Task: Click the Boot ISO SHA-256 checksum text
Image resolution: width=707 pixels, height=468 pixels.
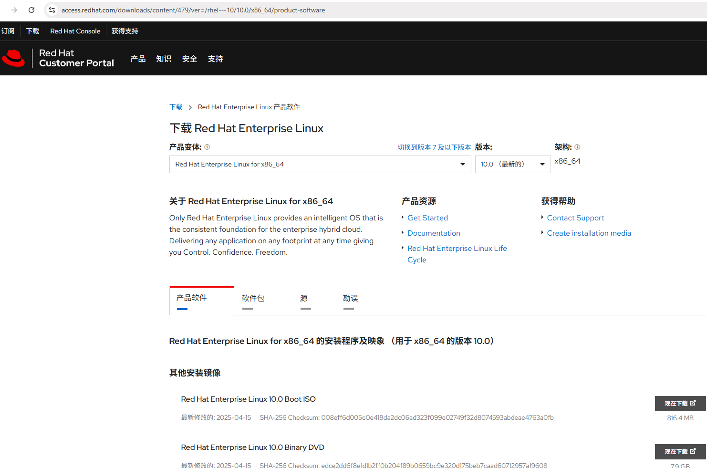Action: coord(406,418)
